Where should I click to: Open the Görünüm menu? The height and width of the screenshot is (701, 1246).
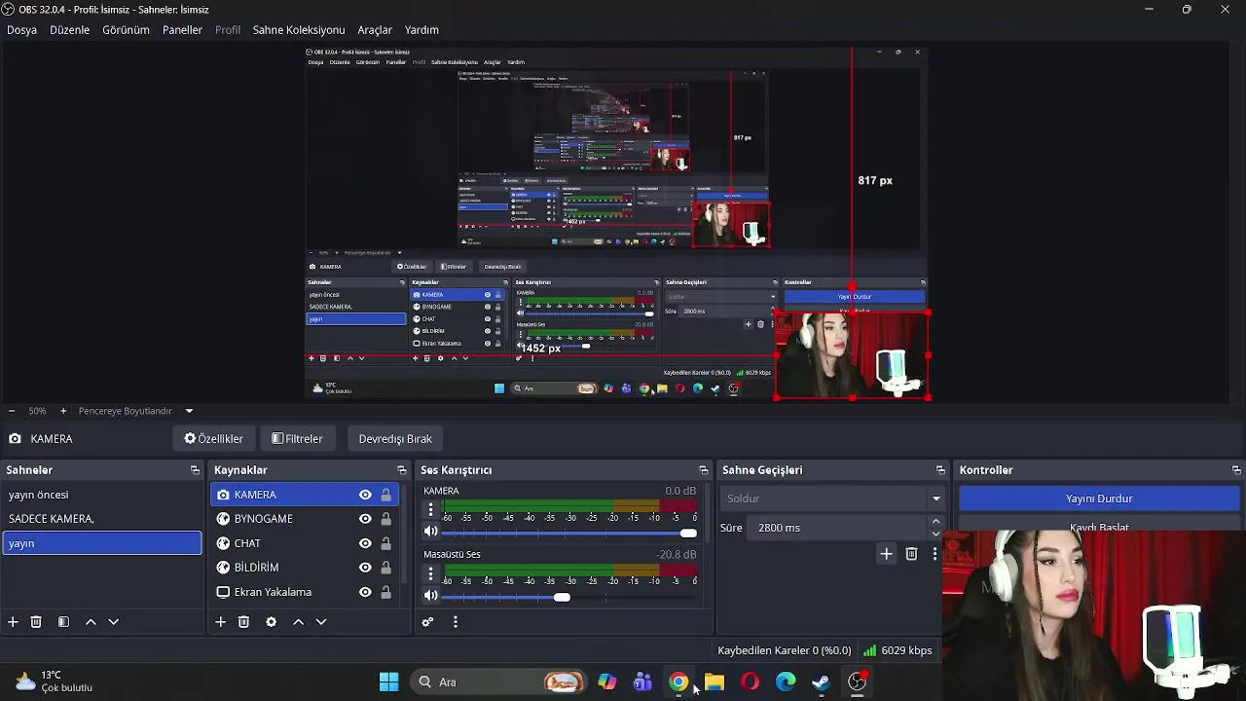(127, 30)
